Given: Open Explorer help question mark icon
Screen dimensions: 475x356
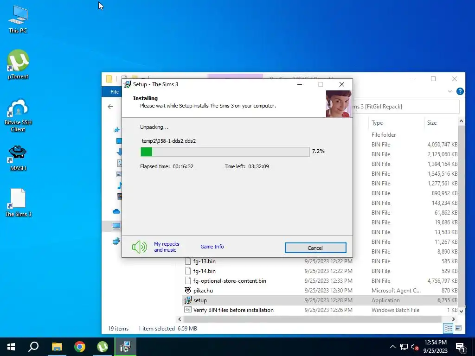Looking at the screenshot, I should click(x=460, y=91).
